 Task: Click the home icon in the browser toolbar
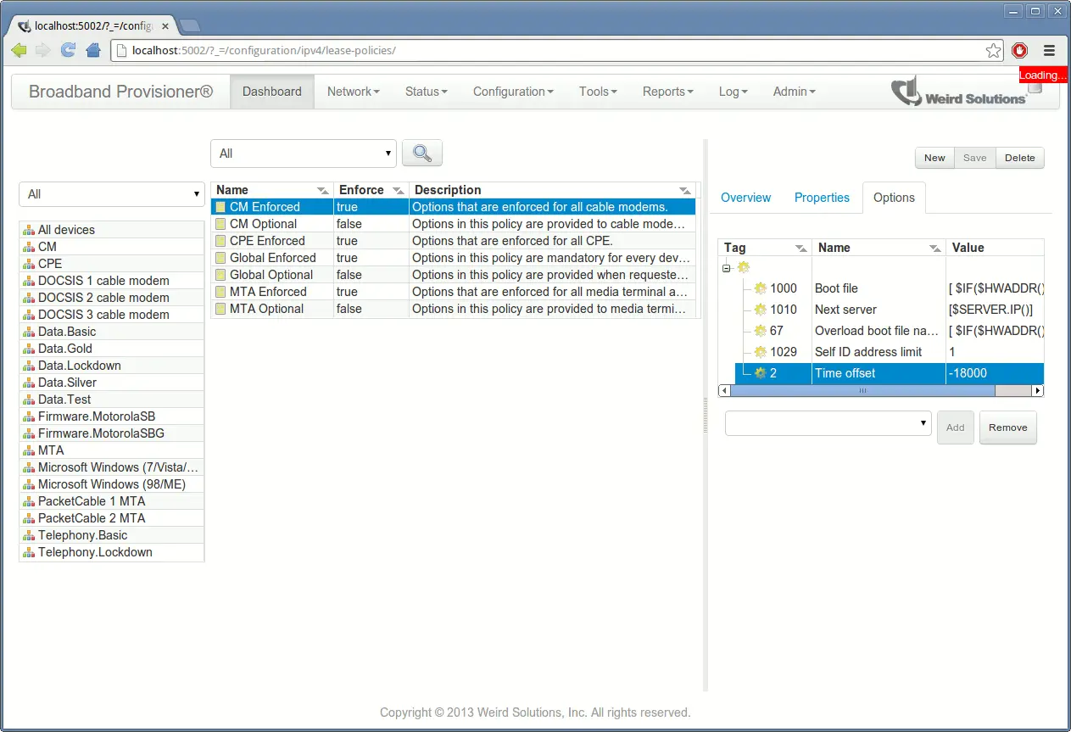(x=92, y=50)
